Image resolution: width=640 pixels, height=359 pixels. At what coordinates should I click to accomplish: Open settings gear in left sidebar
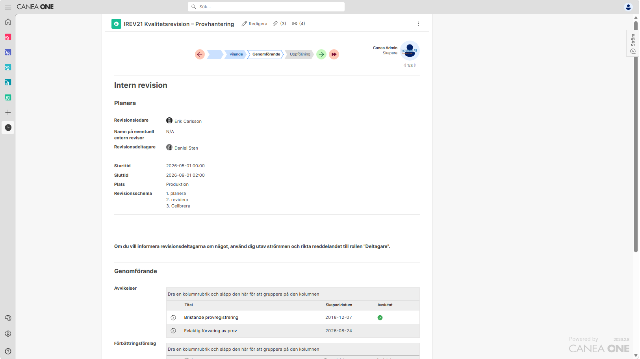[x=8, y=333]
